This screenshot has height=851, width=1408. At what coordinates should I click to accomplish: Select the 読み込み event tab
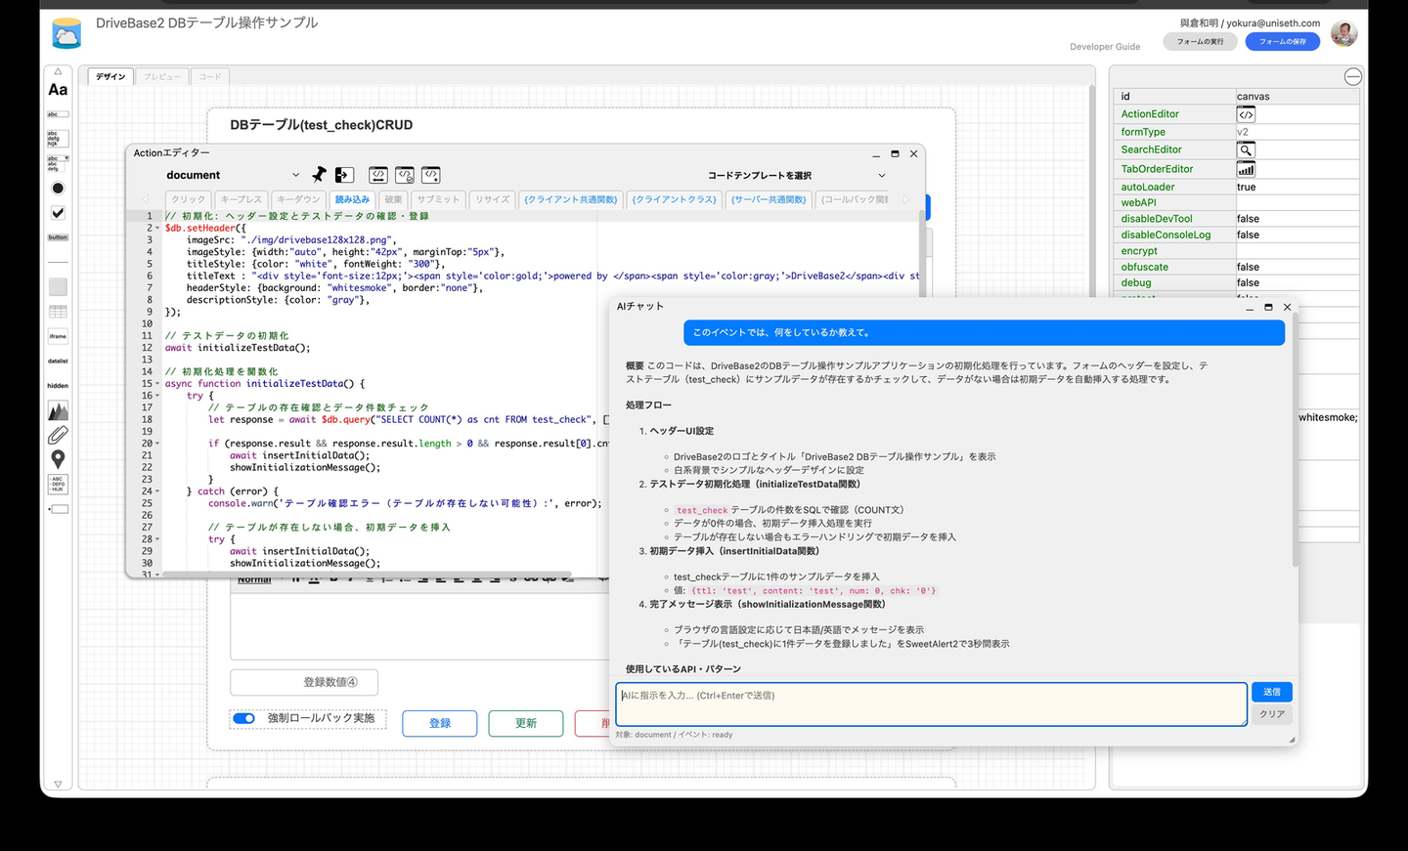[x=352, y=199]
